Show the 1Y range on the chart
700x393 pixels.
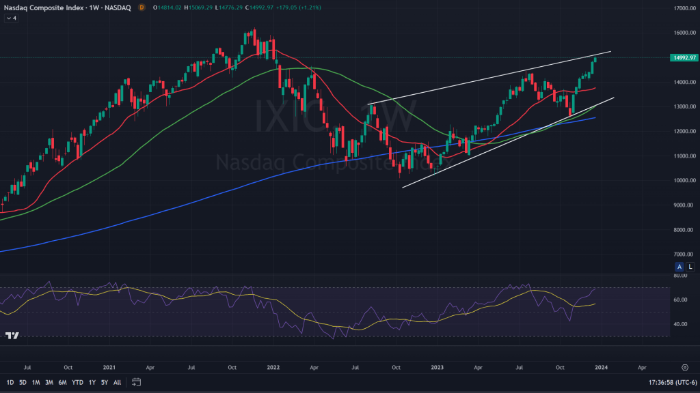coord(92,382)
